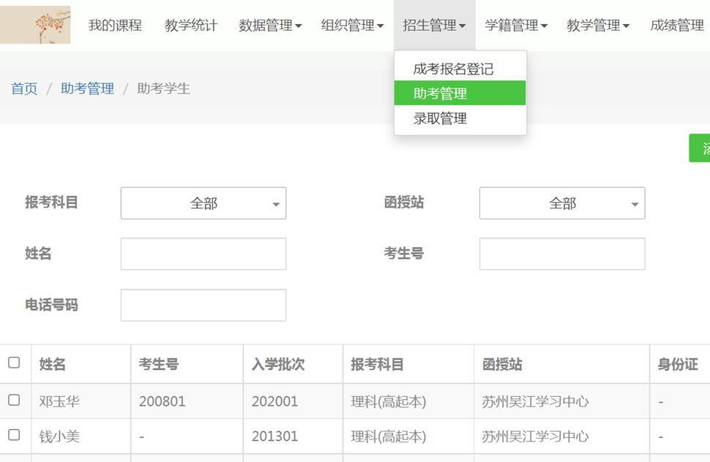
Task: Click the batch value 202001
Action: pos(275,401)
